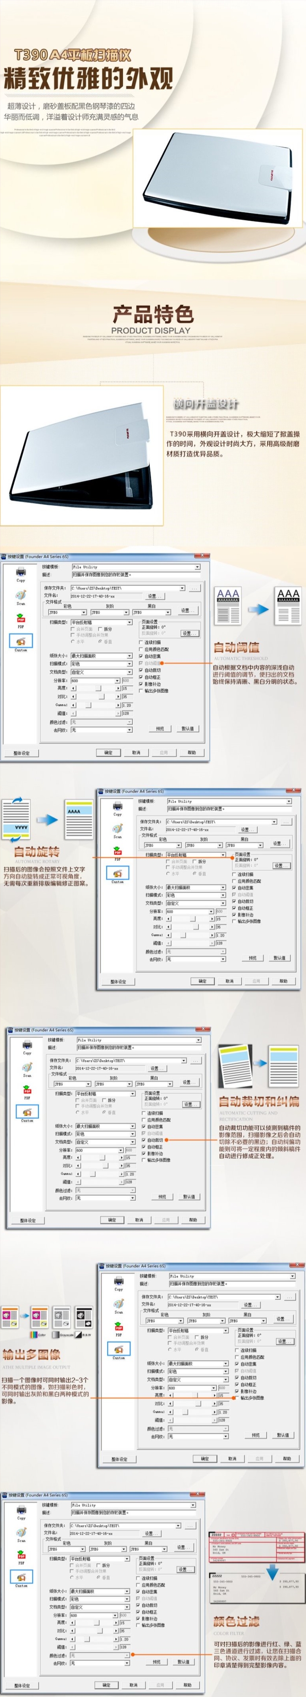Select Copy icon in dialog beside 自动旋转
The height and width of the screenshot is (1697, 306).
117,806
